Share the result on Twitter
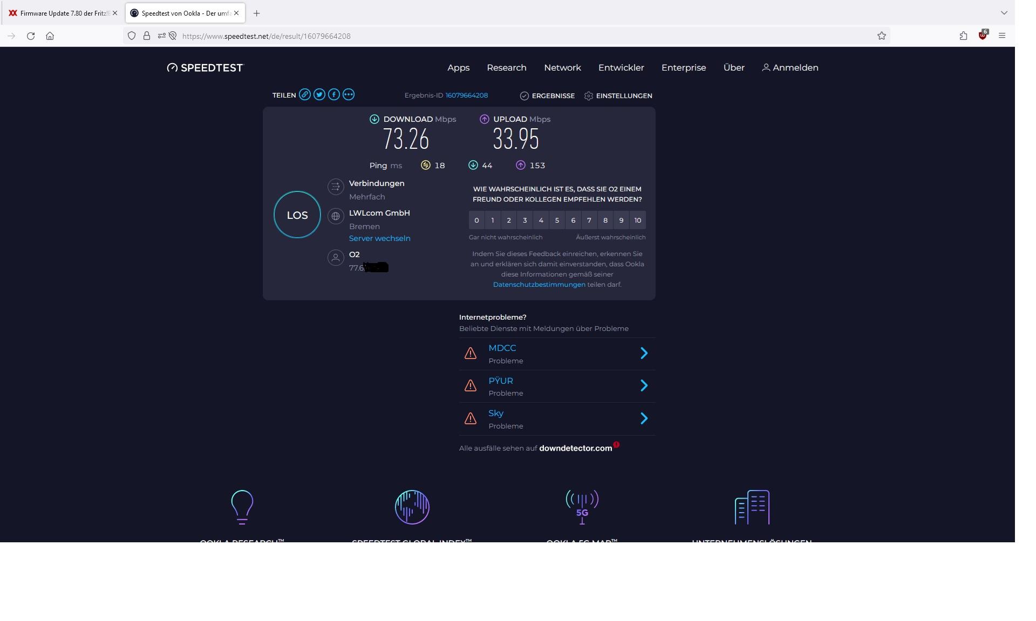1036x621 pixels. (x=319, y=95)
